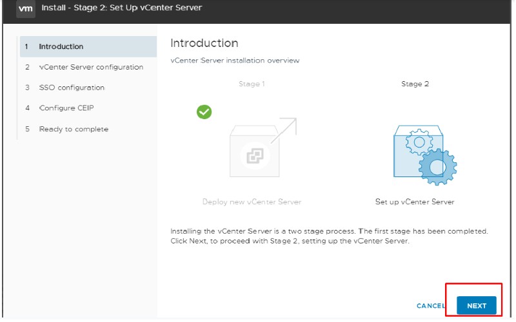Image resolution: width=516 pixels, height=322 pixels.
Task: Click the two stage process description paragraph
Action: [x=329, y=236]
